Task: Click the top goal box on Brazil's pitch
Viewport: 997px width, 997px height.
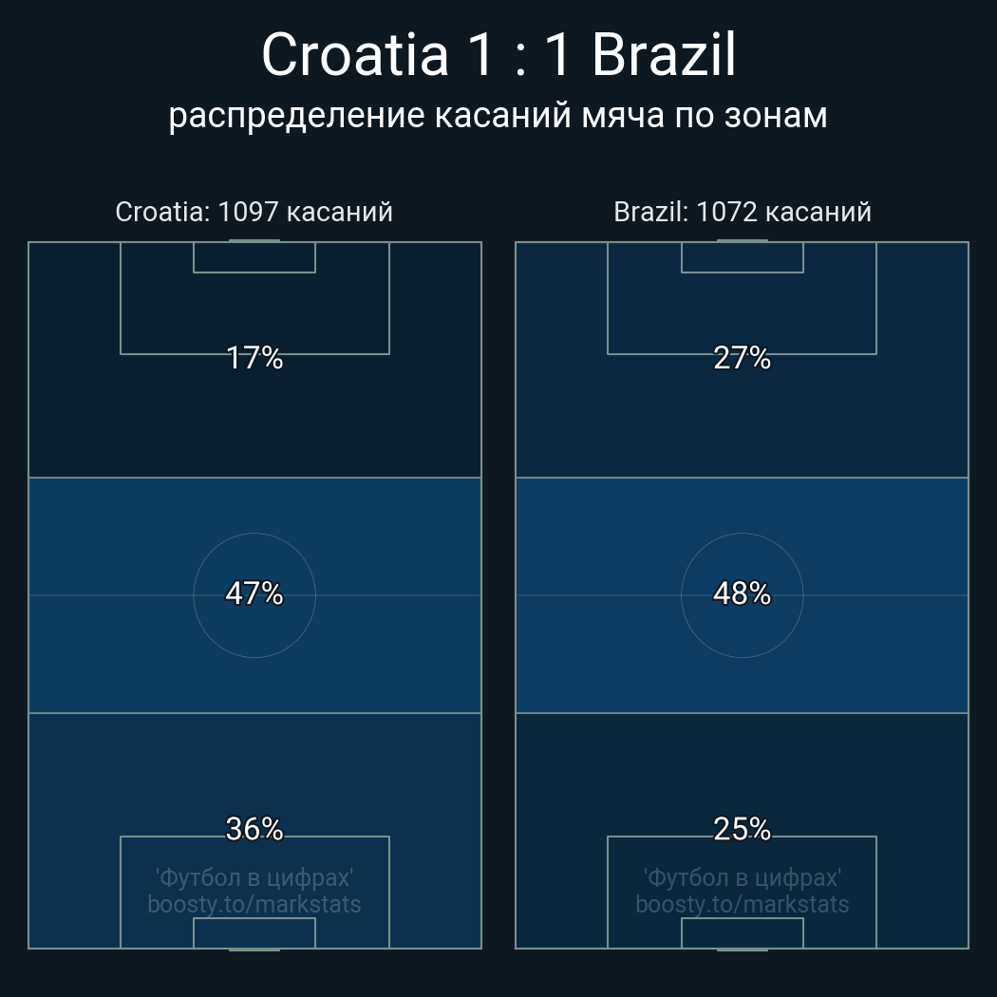Action: coord(743,257)
